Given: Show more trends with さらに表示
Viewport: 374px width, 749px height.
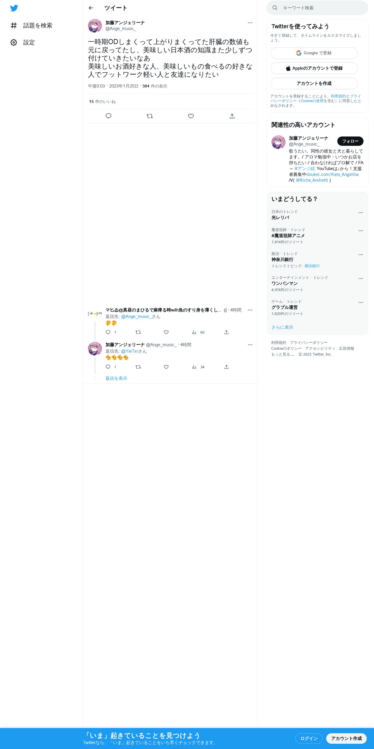Looking at the screenshot, I should [x=282, y=327].
